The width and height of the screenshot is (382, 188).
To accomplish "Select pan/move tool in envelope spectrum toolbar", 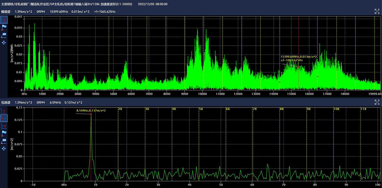I will tap(4, 148).
